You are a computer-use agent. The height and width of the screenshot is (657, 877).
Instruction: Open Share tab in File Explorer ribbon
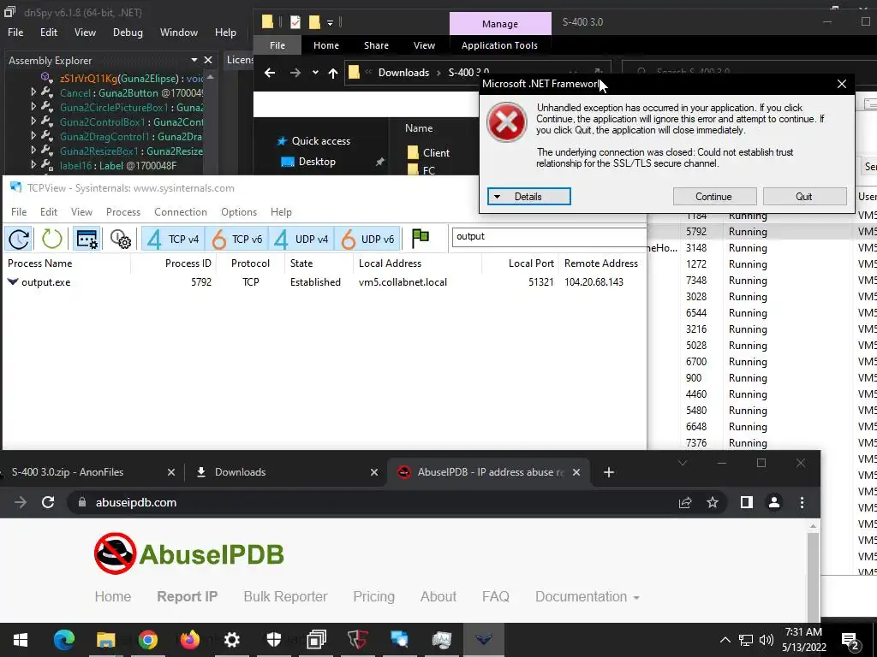coord(377,45)
